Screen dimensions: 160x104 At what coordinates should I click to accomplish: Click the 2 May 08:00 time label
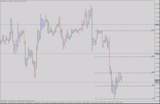111,102
